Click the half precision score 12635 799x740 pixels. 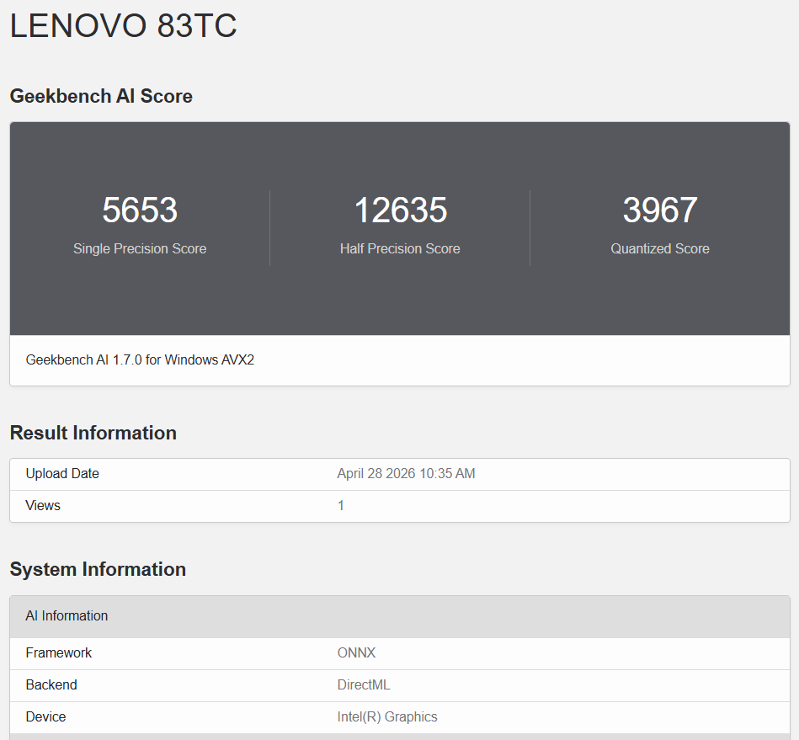400,210
